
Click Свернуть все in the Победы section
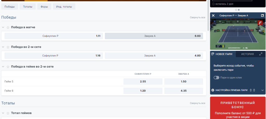pos(197,17)
